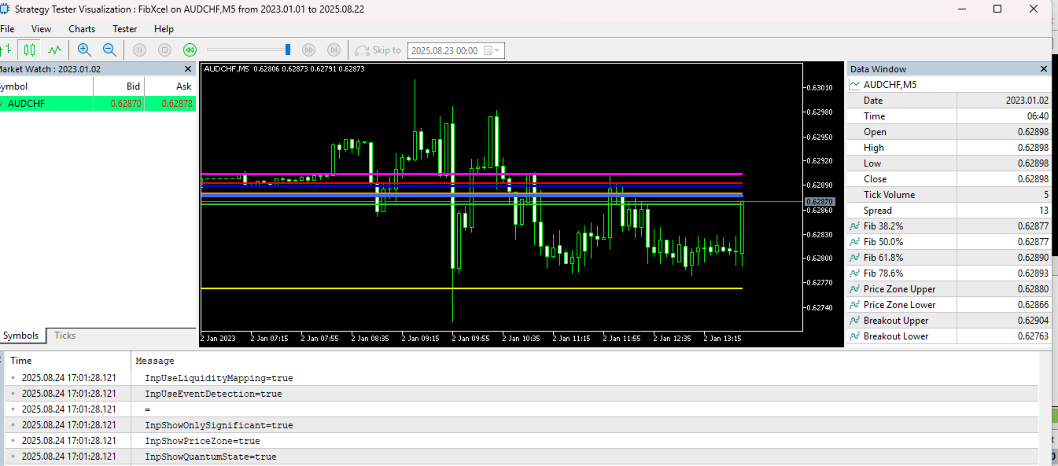Click the Fib 50.0% indicator icon
Viewport: 1058px width, 466px height.
pos(854,242)
